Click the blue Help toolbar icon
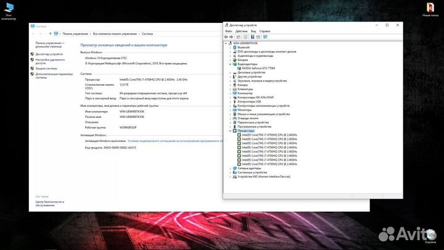 pyautogui.click(x=252, y=37)
